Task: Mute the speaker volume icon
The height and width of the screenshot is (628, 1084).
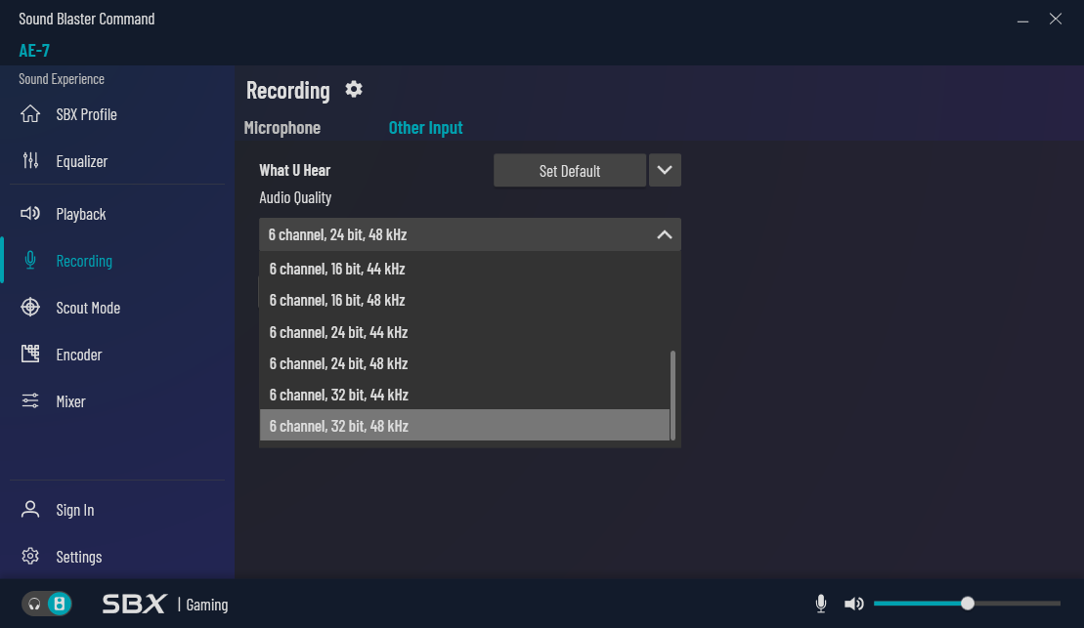Action: point(853,604)
